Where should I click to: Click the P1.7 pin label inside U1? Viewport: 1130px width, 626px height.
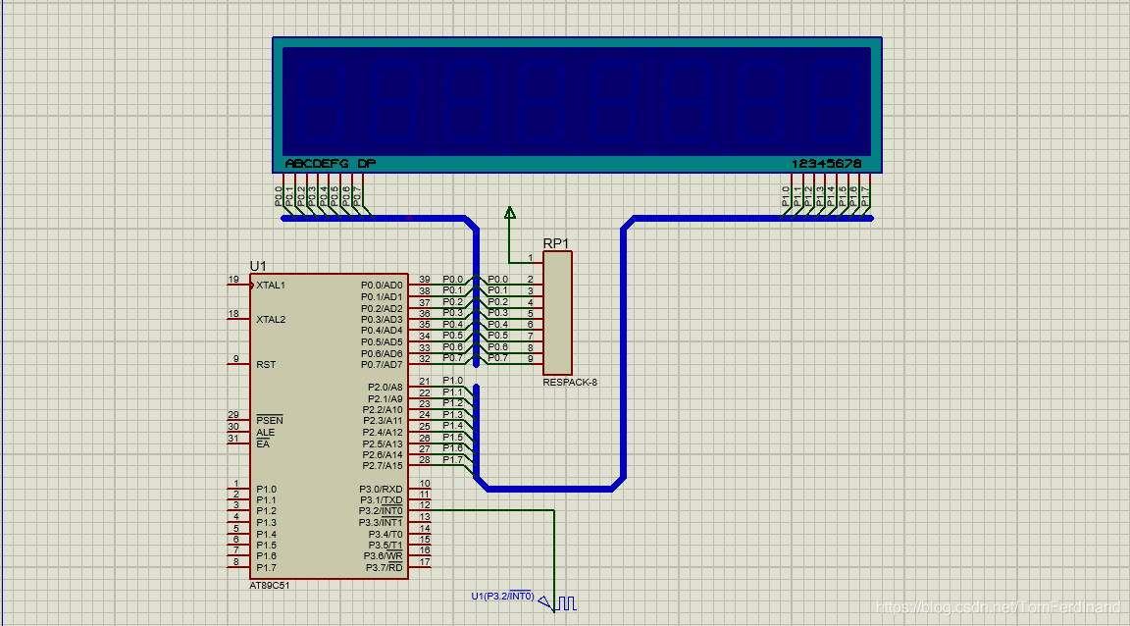pyautogui.click(x=266, y=567)
